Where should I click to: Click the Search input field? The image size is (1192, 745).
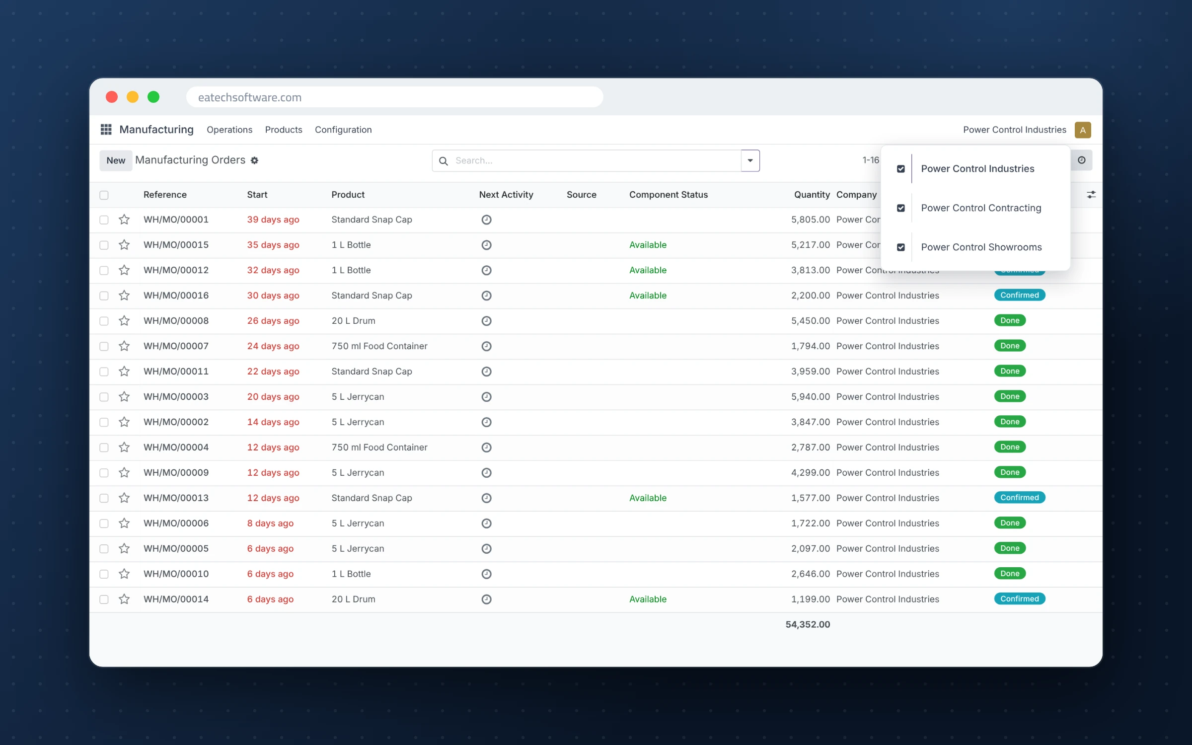(596, 161)
